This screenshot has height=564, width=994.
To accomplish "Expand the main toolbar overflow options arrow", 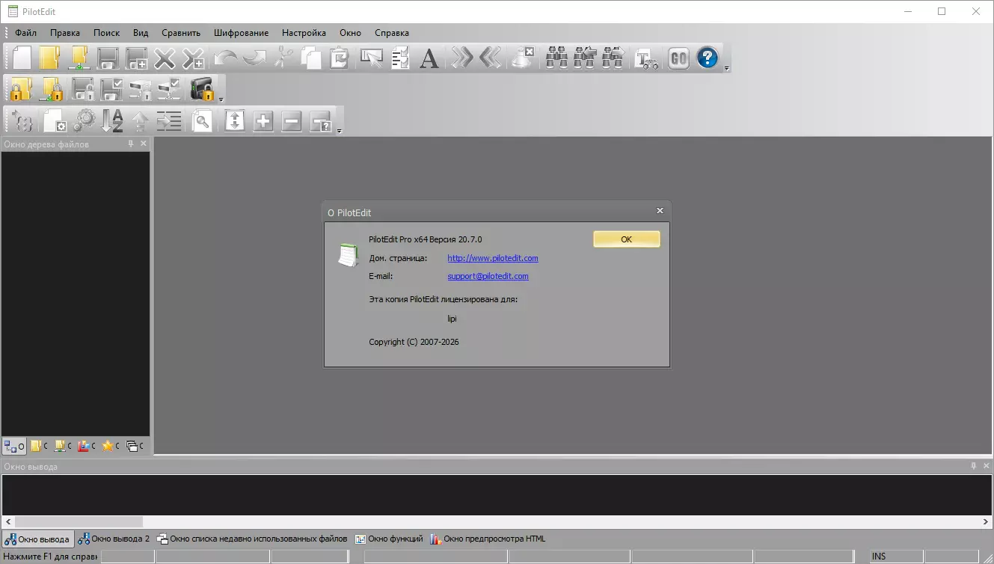I will (x=727, y=68).
